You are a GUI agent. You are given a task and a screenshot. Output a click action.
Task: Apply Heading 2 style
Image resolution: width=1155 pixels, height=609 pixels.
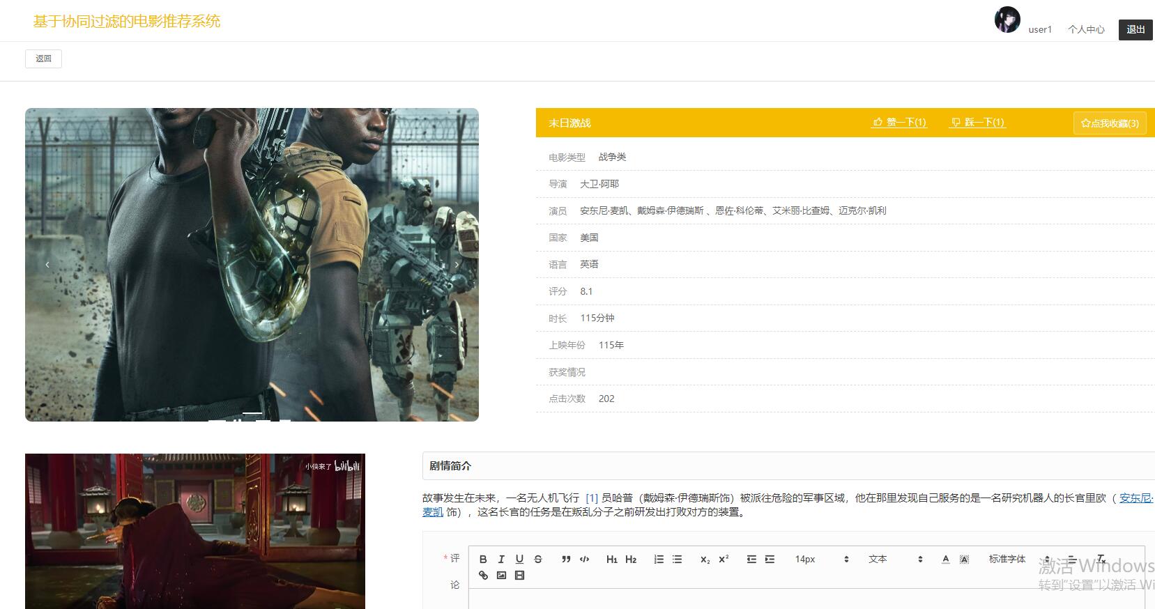pyautogui.click(x=631, y=559)
